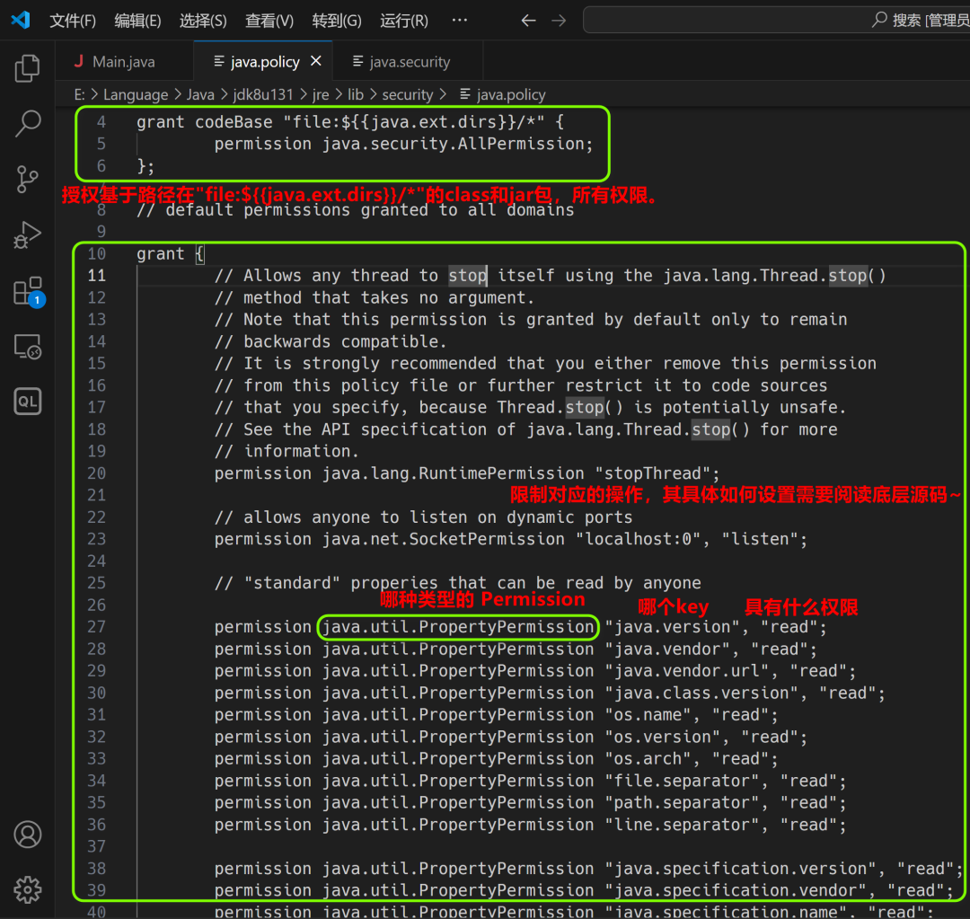Viewport: 970px width, 919px height.
Task: Open the Extensions view with update badge
Action: coord(28,291)
